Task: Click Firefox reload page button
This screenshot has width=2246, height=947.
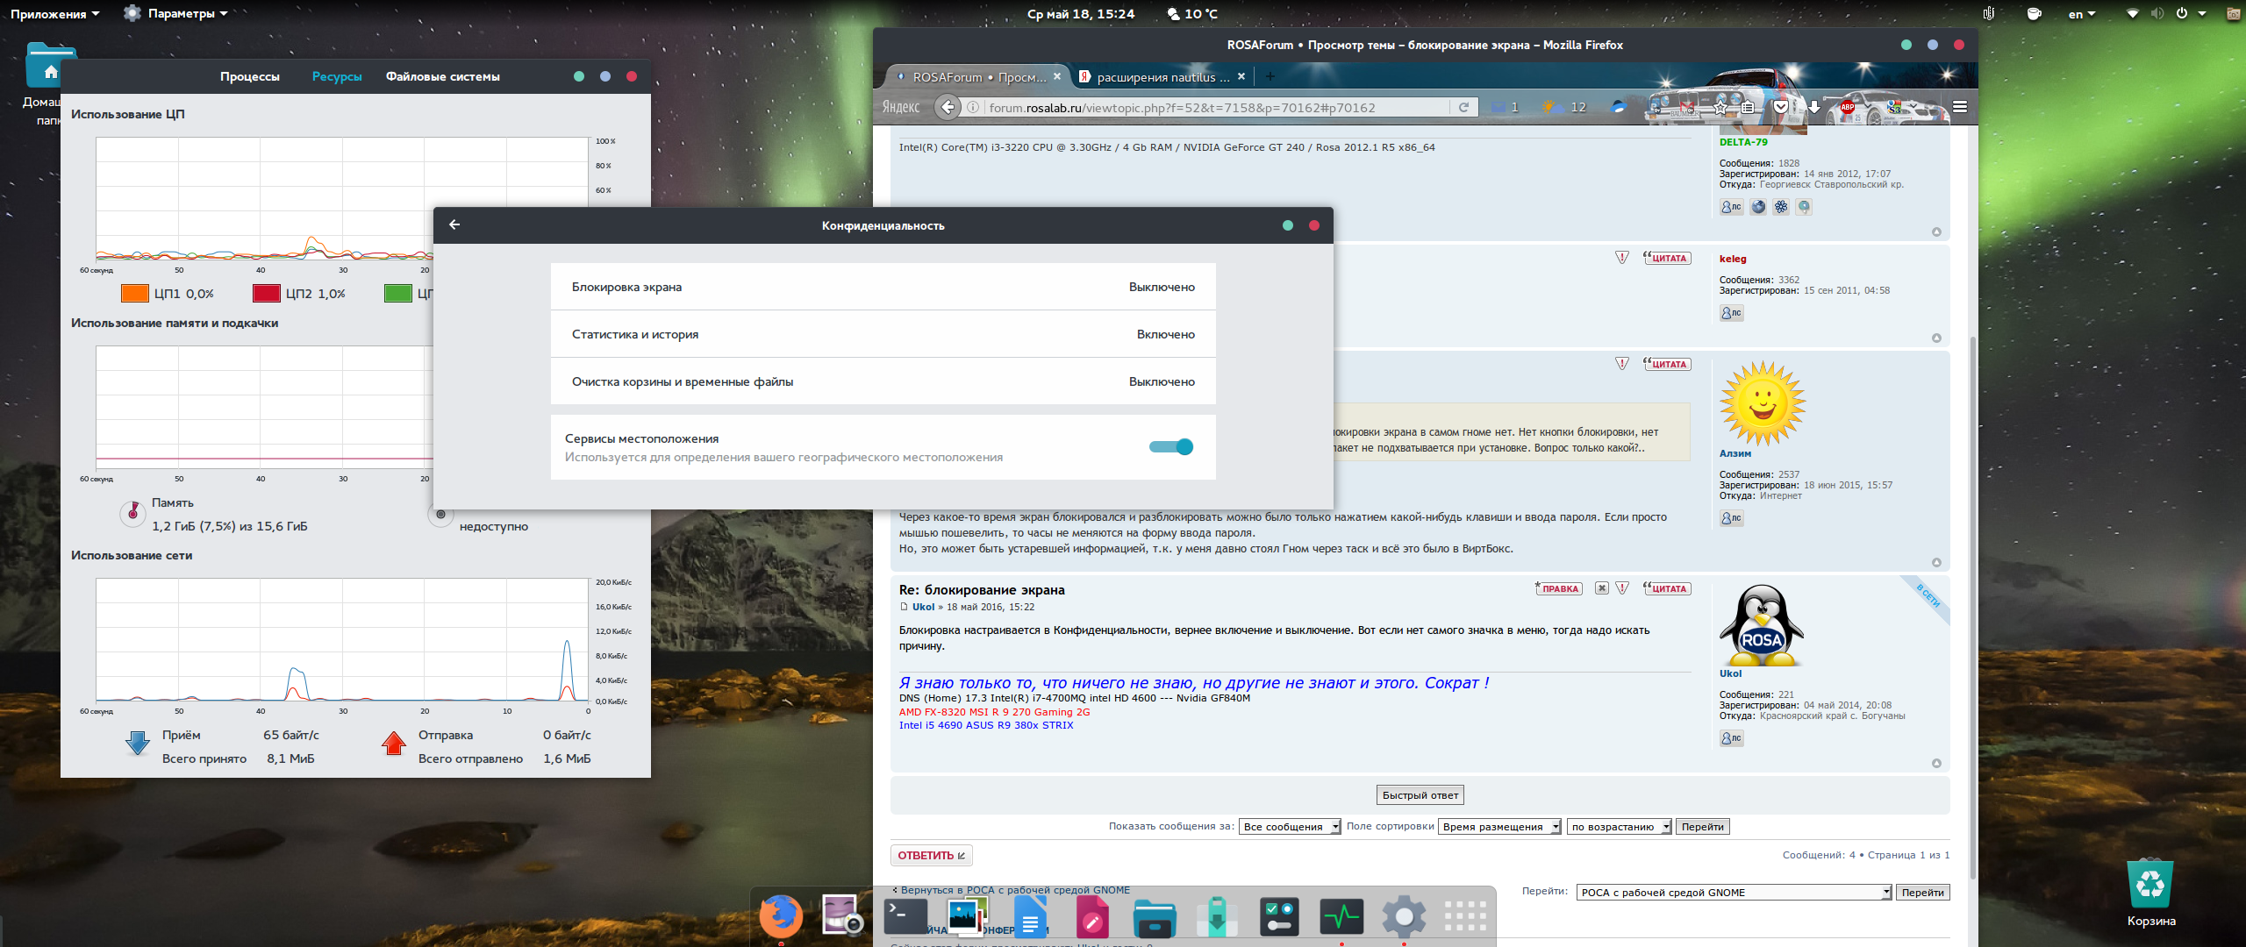Action: click(x=1463, y=107)
